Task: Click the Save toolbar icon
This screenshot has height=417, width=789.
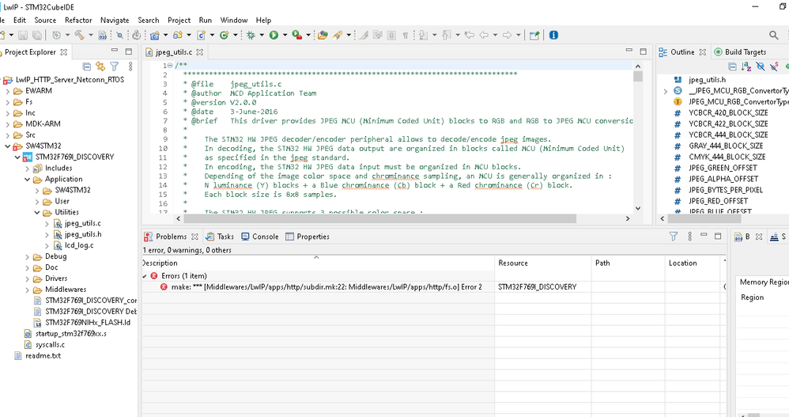Action: coord(23,36)
